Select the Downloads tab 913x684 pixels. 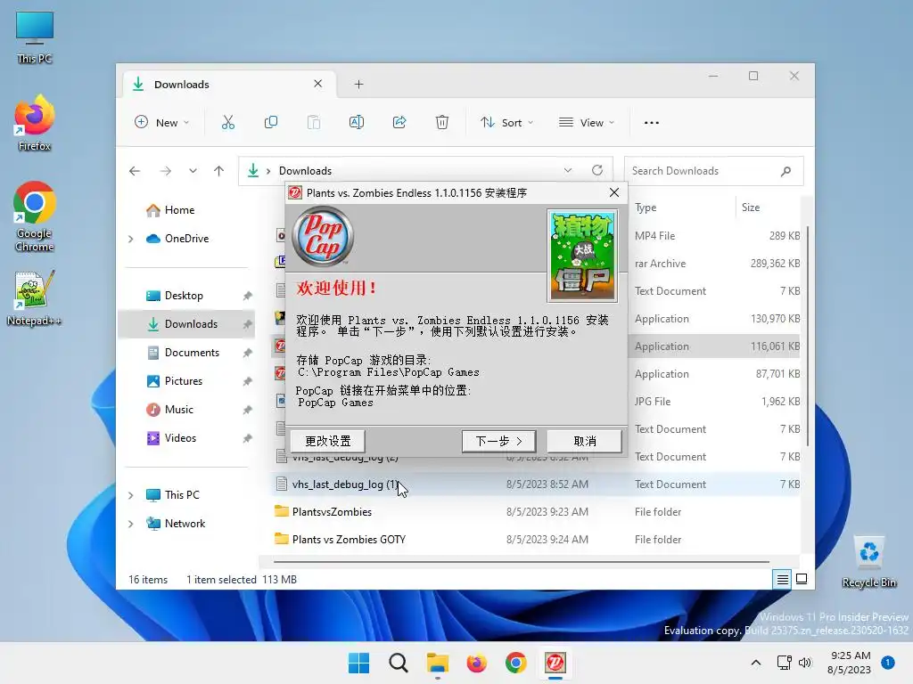pos(228,85)
